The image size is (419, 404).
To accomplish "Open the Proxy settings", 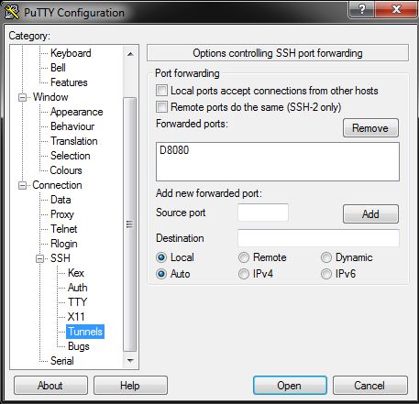I will click(62, 214).
